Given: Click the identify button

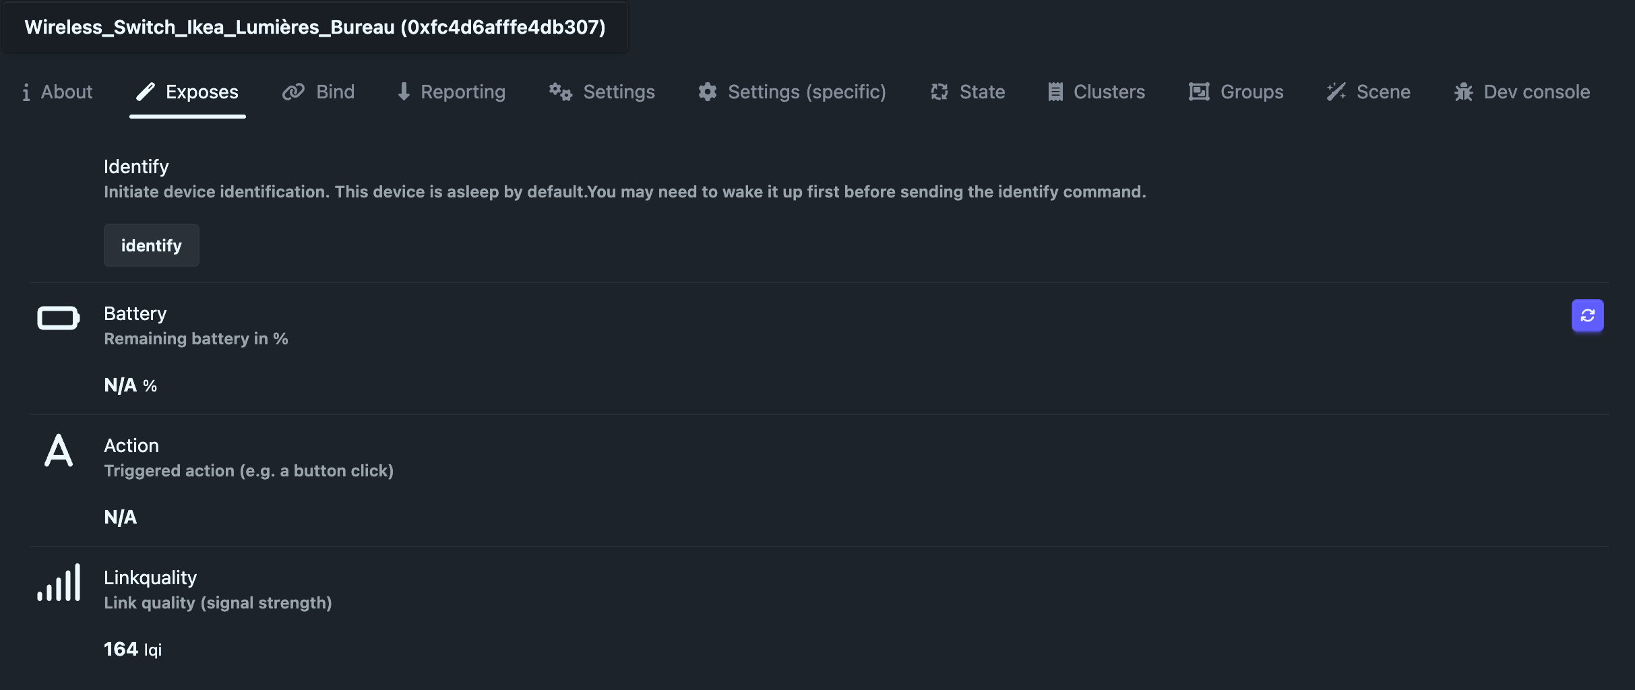Looking at the screenshot, I should pyautogui.click(x=152, y=245).
